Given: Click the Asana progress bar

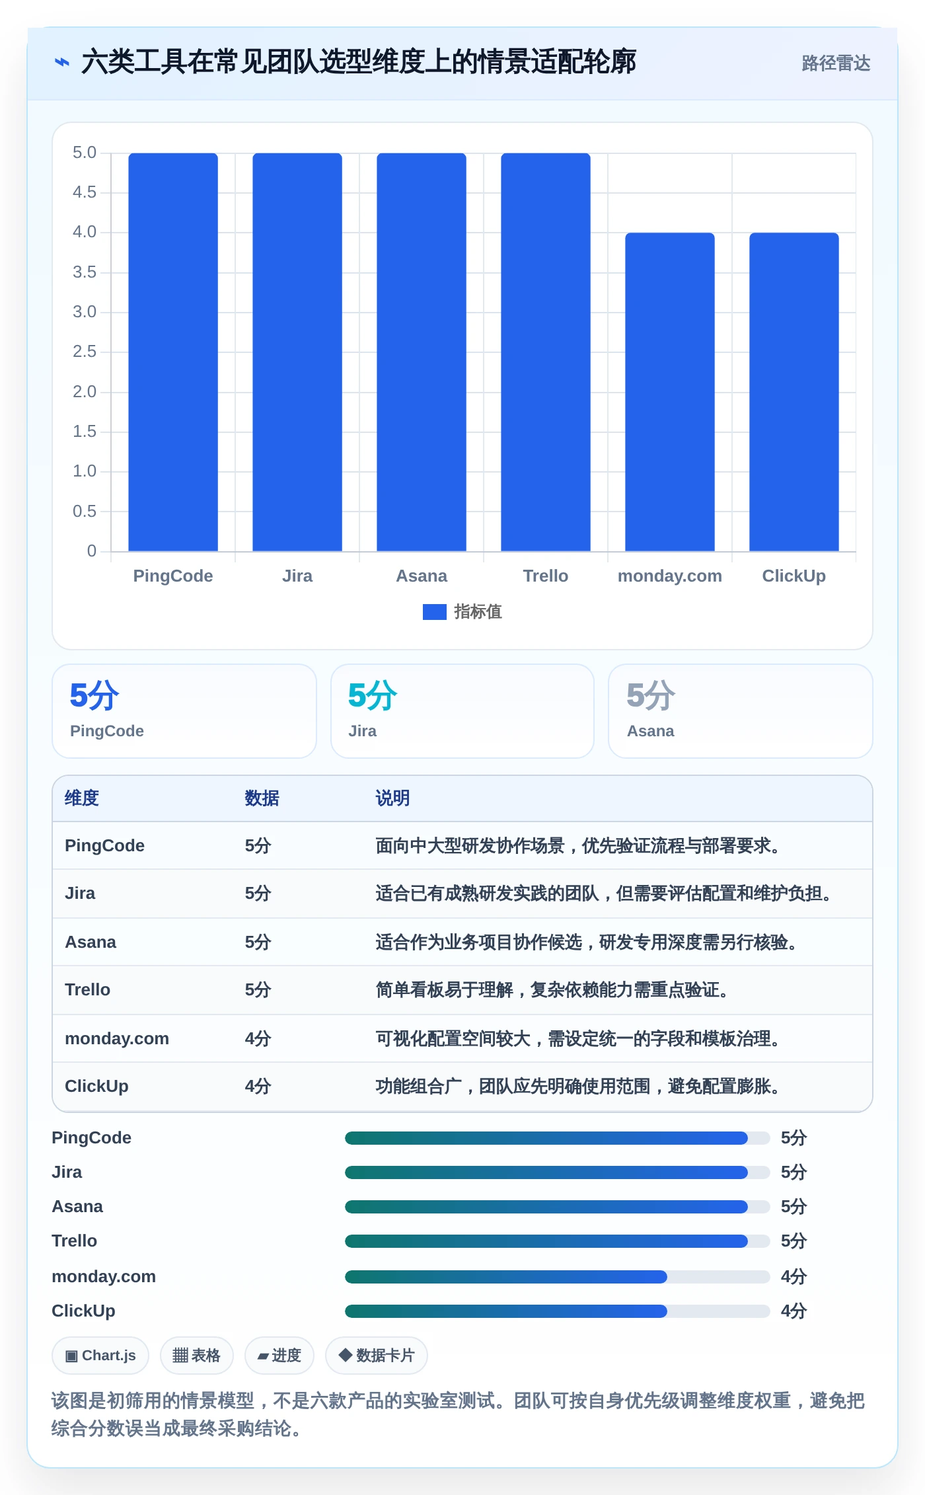Looking at the screenshot, I should (x=558, y=1207).
